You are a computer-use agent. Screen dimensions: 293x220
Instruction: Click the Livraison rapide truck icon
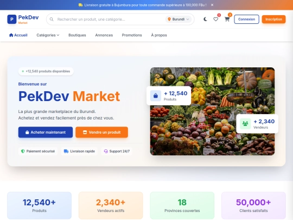coord(66,151)
